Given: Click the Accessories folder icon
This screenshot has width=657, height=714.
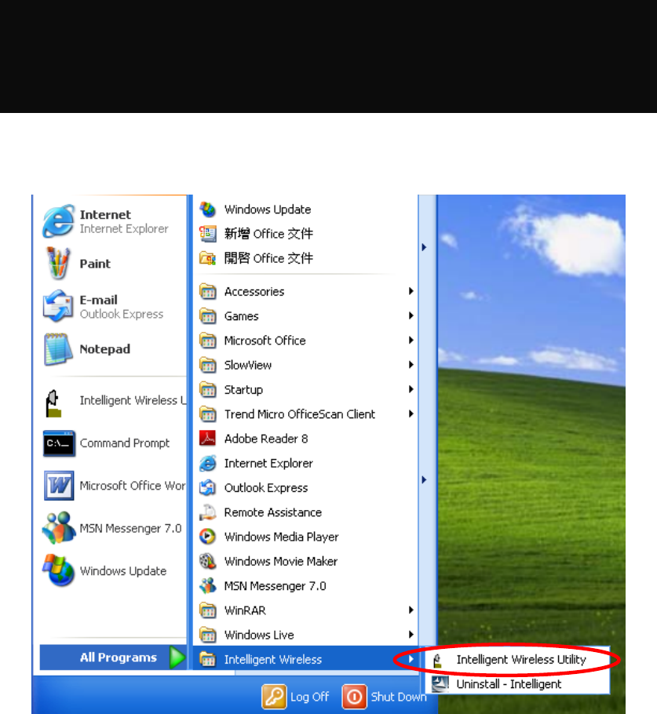Looking at the screenshot, I should click(208, 291).
